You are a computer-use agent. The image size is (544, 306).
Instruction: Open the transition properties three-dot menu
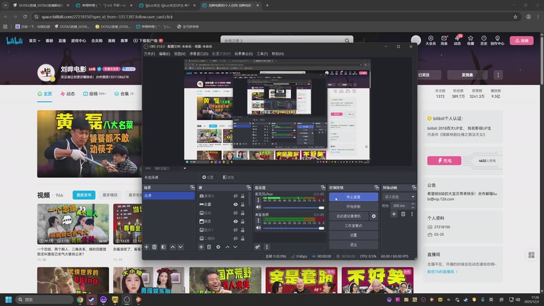[412, 214]
